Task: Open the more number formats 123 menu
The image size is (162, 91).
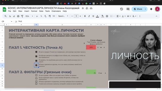Action: (x=54, y=16)
